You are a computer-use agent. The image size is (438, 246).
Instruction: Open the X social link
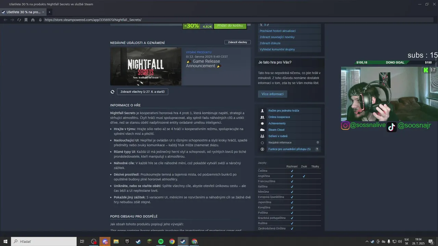pyautogui.click(x=264, y=25)
